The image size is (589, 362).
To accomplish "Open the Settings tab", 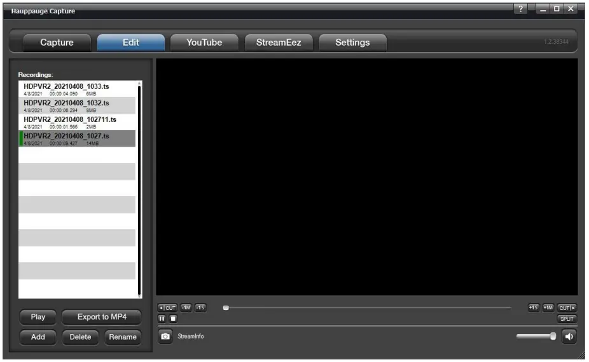I will 352,43.
